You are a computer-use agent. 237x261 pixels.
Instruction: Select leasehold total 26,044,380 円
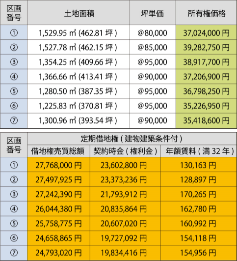point(58,208)
